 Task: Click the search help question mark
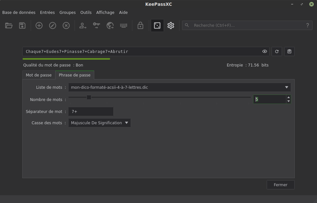[308, 25]
